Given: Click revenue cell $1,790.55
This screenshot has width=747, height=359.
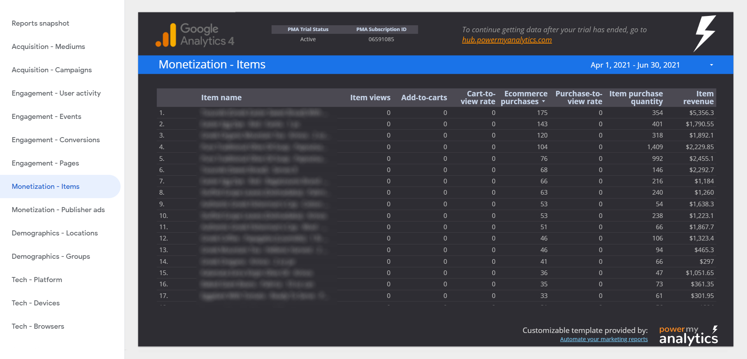Looking at the screenshot, I should click(x=700, y=124).
